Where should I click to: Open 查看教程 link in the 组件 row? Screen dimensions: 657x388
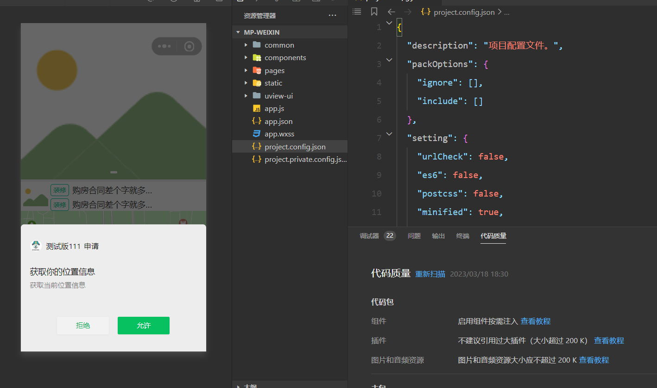click(x=536, y=321)
